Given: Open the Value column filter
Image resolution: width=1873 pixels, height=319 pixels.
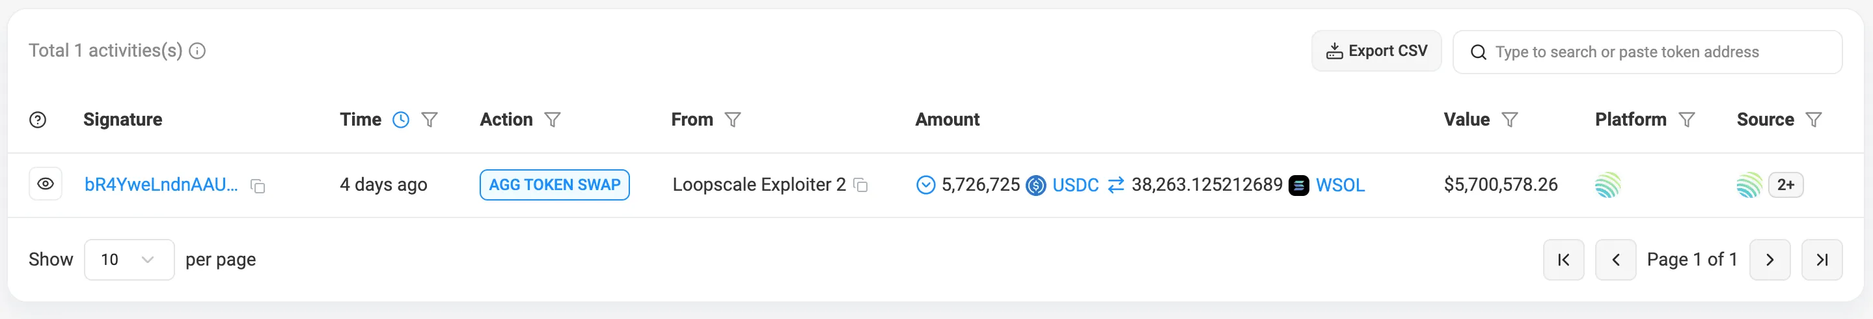Looking at the screenshot, I should 1510,120.
